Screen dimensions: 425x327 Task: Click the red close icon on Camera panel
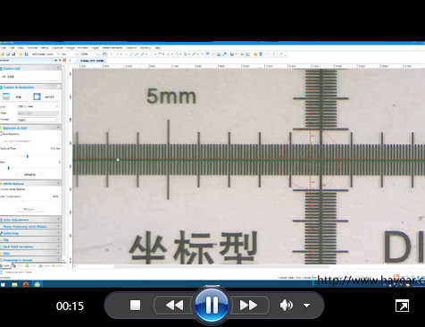coord(64,61)
